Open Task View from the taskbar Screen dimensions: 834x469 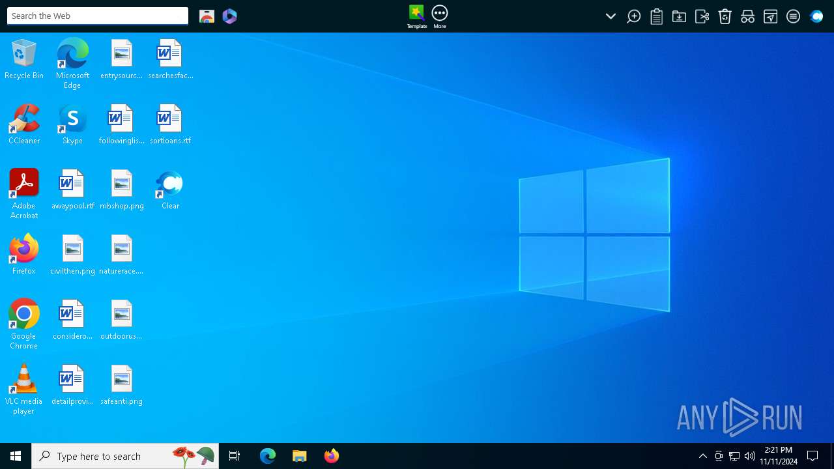coord(235,456)
